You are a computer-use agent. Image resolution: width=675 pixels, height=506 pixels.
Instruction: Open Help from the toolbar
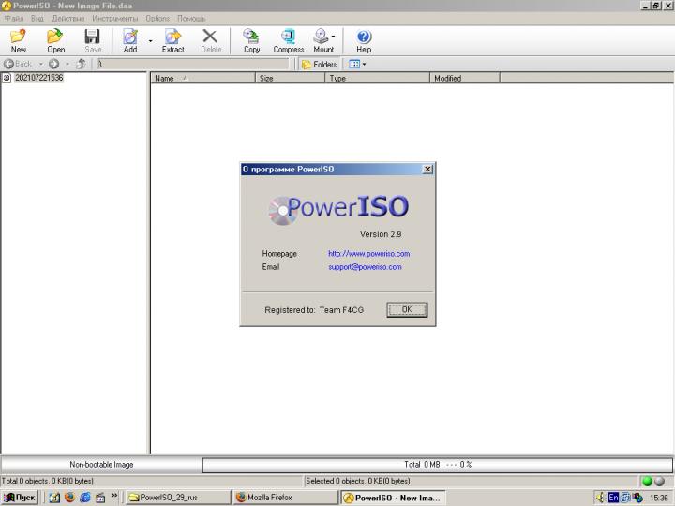tap(364, 40)
